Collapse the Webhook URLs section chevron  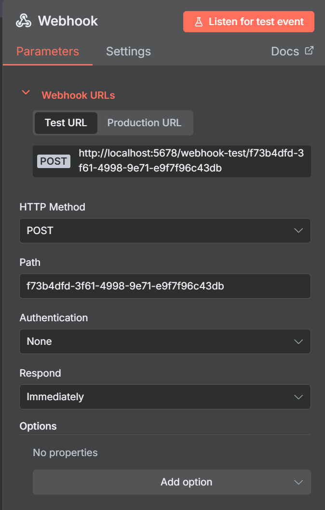pos(26,93)
